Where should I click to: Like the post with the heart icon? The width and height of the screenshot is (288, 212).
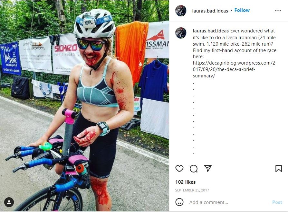[179, 168]
